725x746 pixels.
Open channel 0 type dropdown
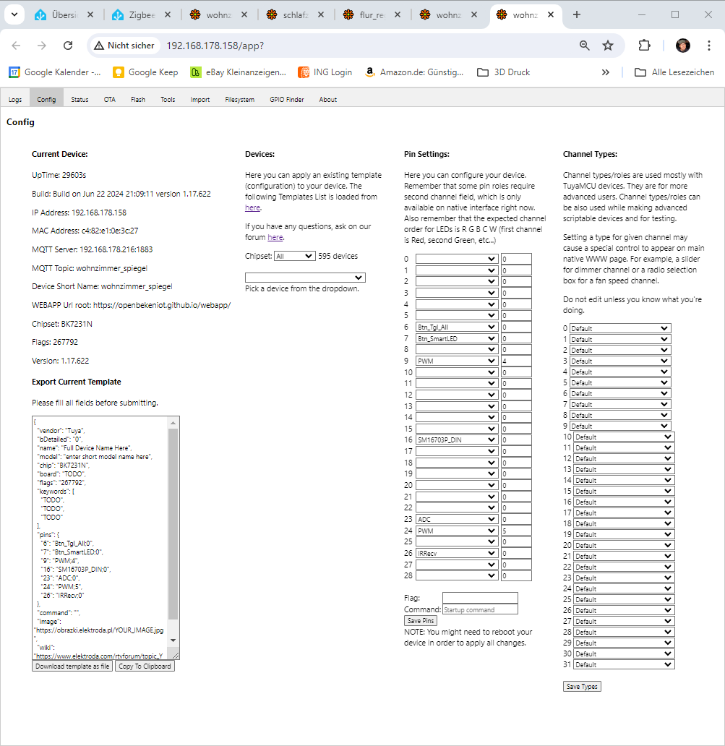620,328
